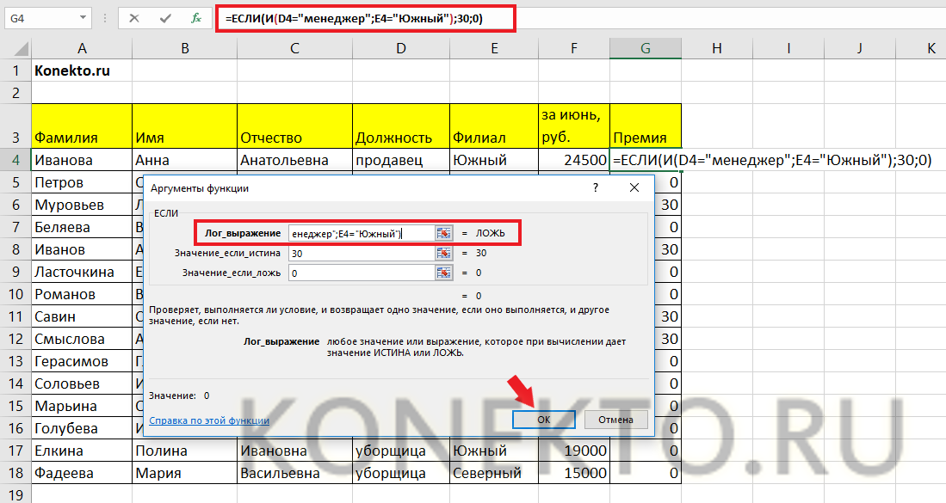Click the Значение_если_истина field containing 30
Screen dimensions: 946x503
point(360,253)
